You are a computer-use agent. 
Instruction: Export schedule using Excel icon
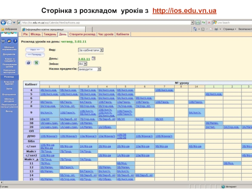click(x=36, y=63)
